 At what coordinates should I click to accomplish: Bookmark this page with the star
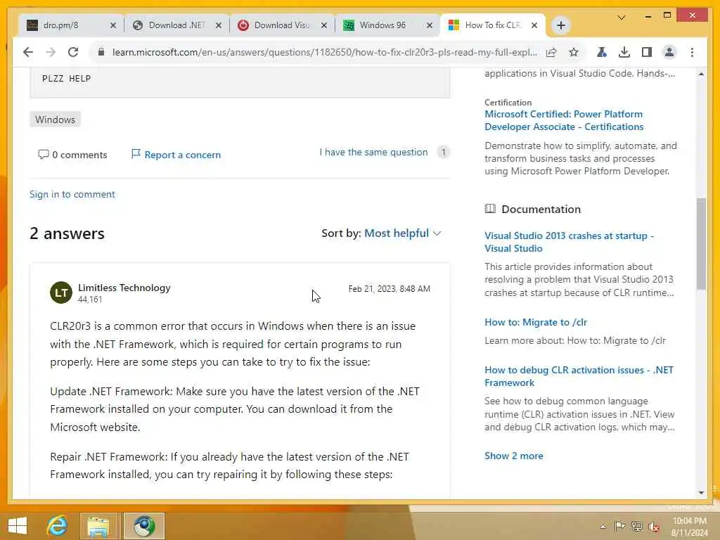[574, 52]
